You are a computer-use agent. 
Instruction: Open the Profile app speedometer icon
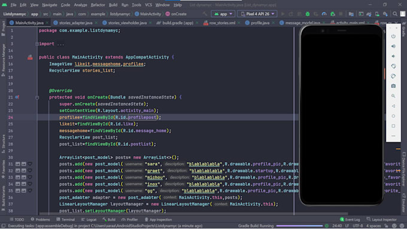point(324,14)
